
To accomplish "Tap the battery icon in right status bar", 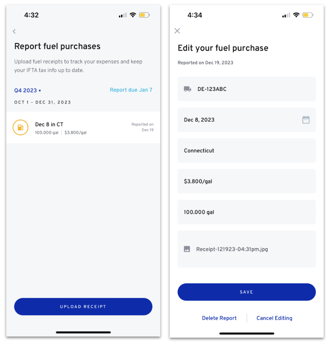I will tap(308, 15).
